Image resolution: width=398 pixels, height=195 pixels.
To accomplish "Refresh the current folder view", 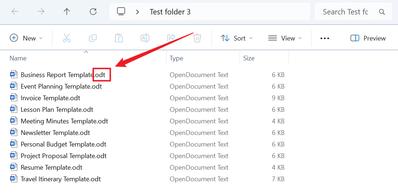I will (93, 12).
